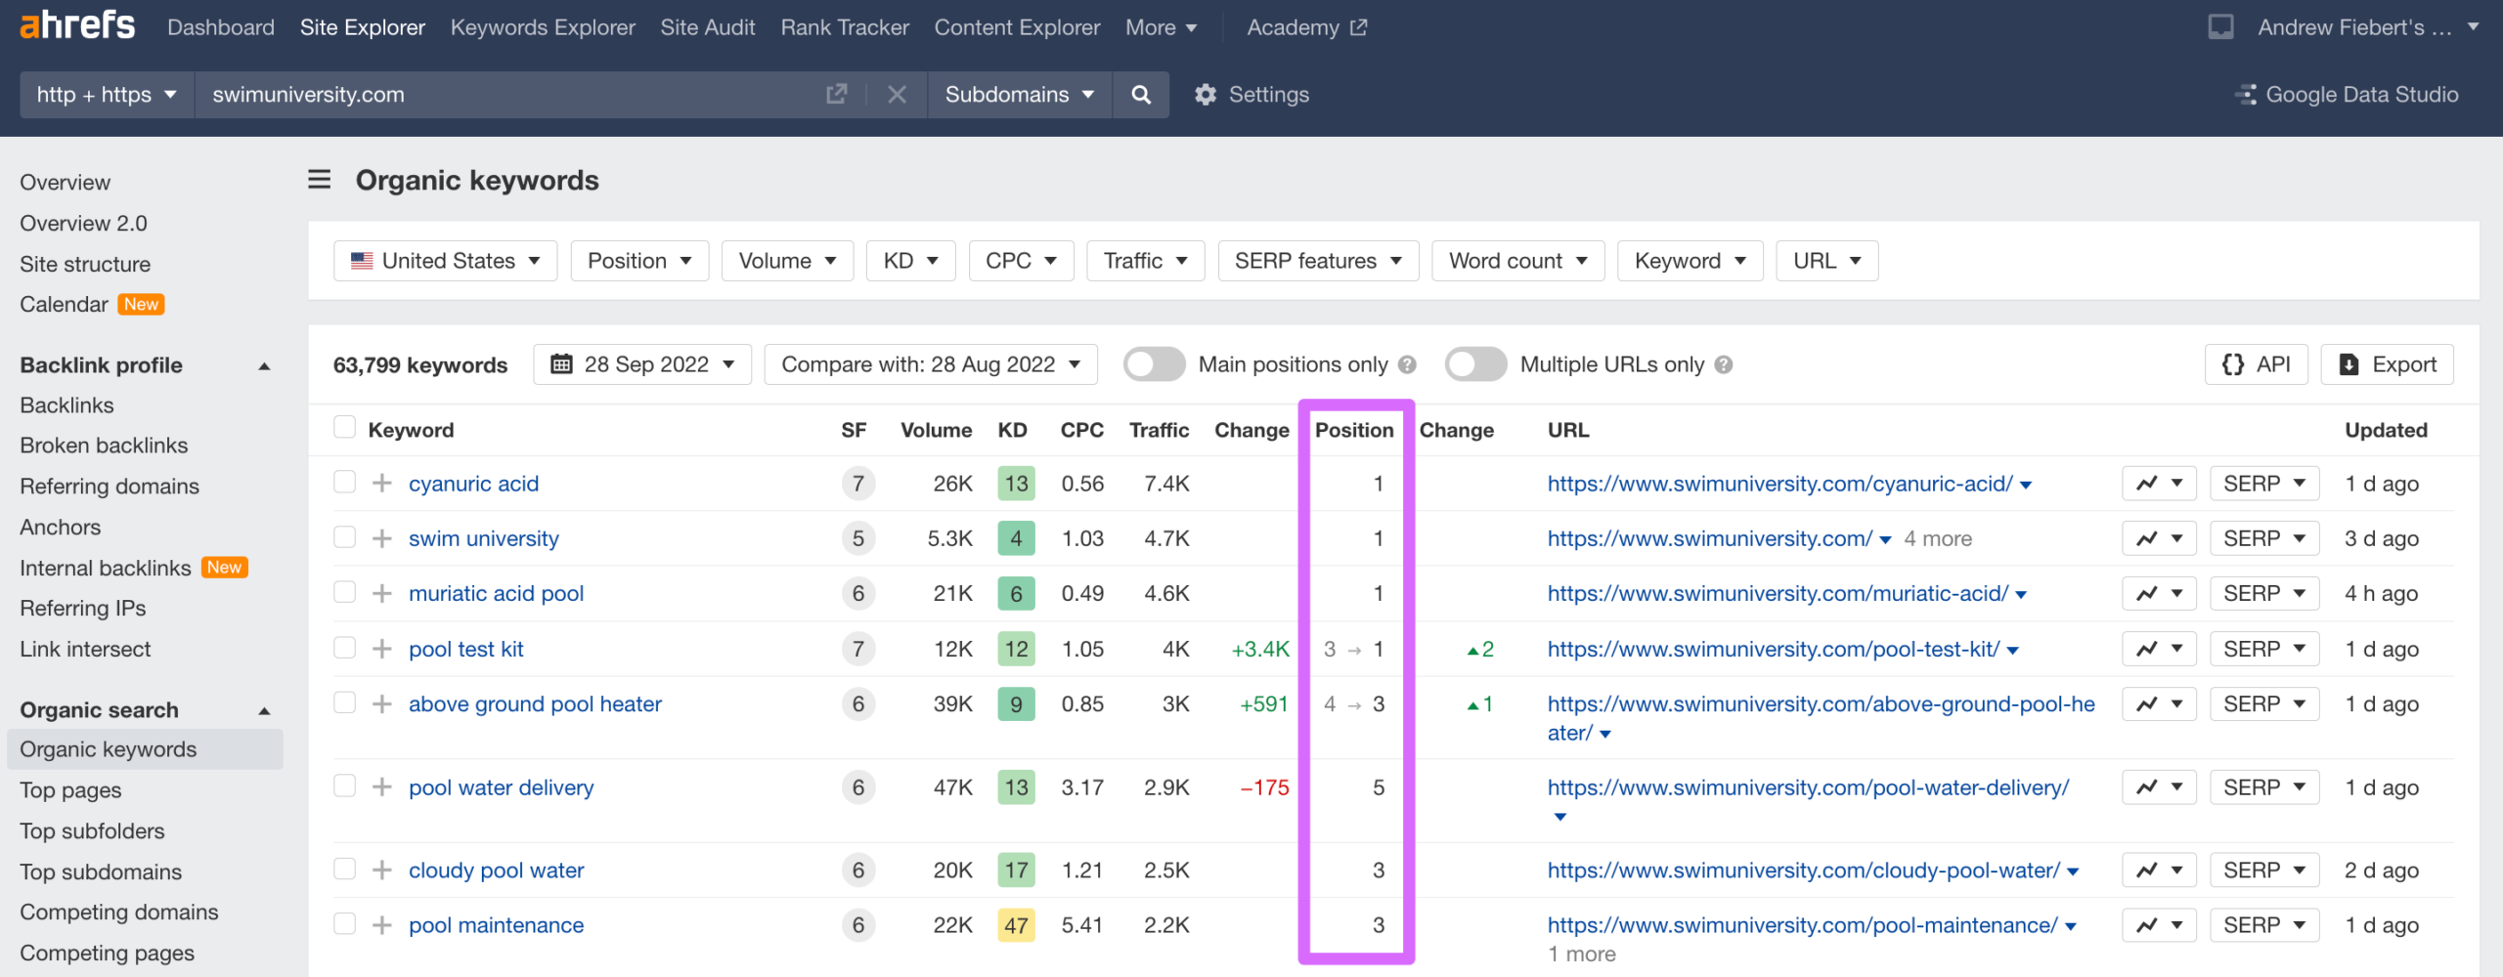
Task: Open Site Audit in top nav
Action: pyautogui.click(x=708, y=27)
